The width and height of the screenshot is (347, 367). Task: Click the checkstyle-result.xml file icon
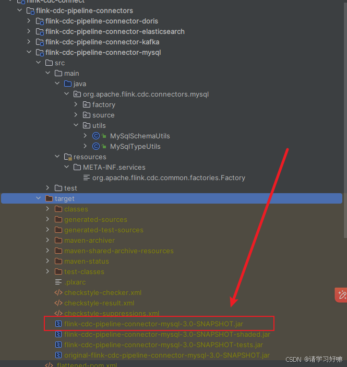pos(58,303)
